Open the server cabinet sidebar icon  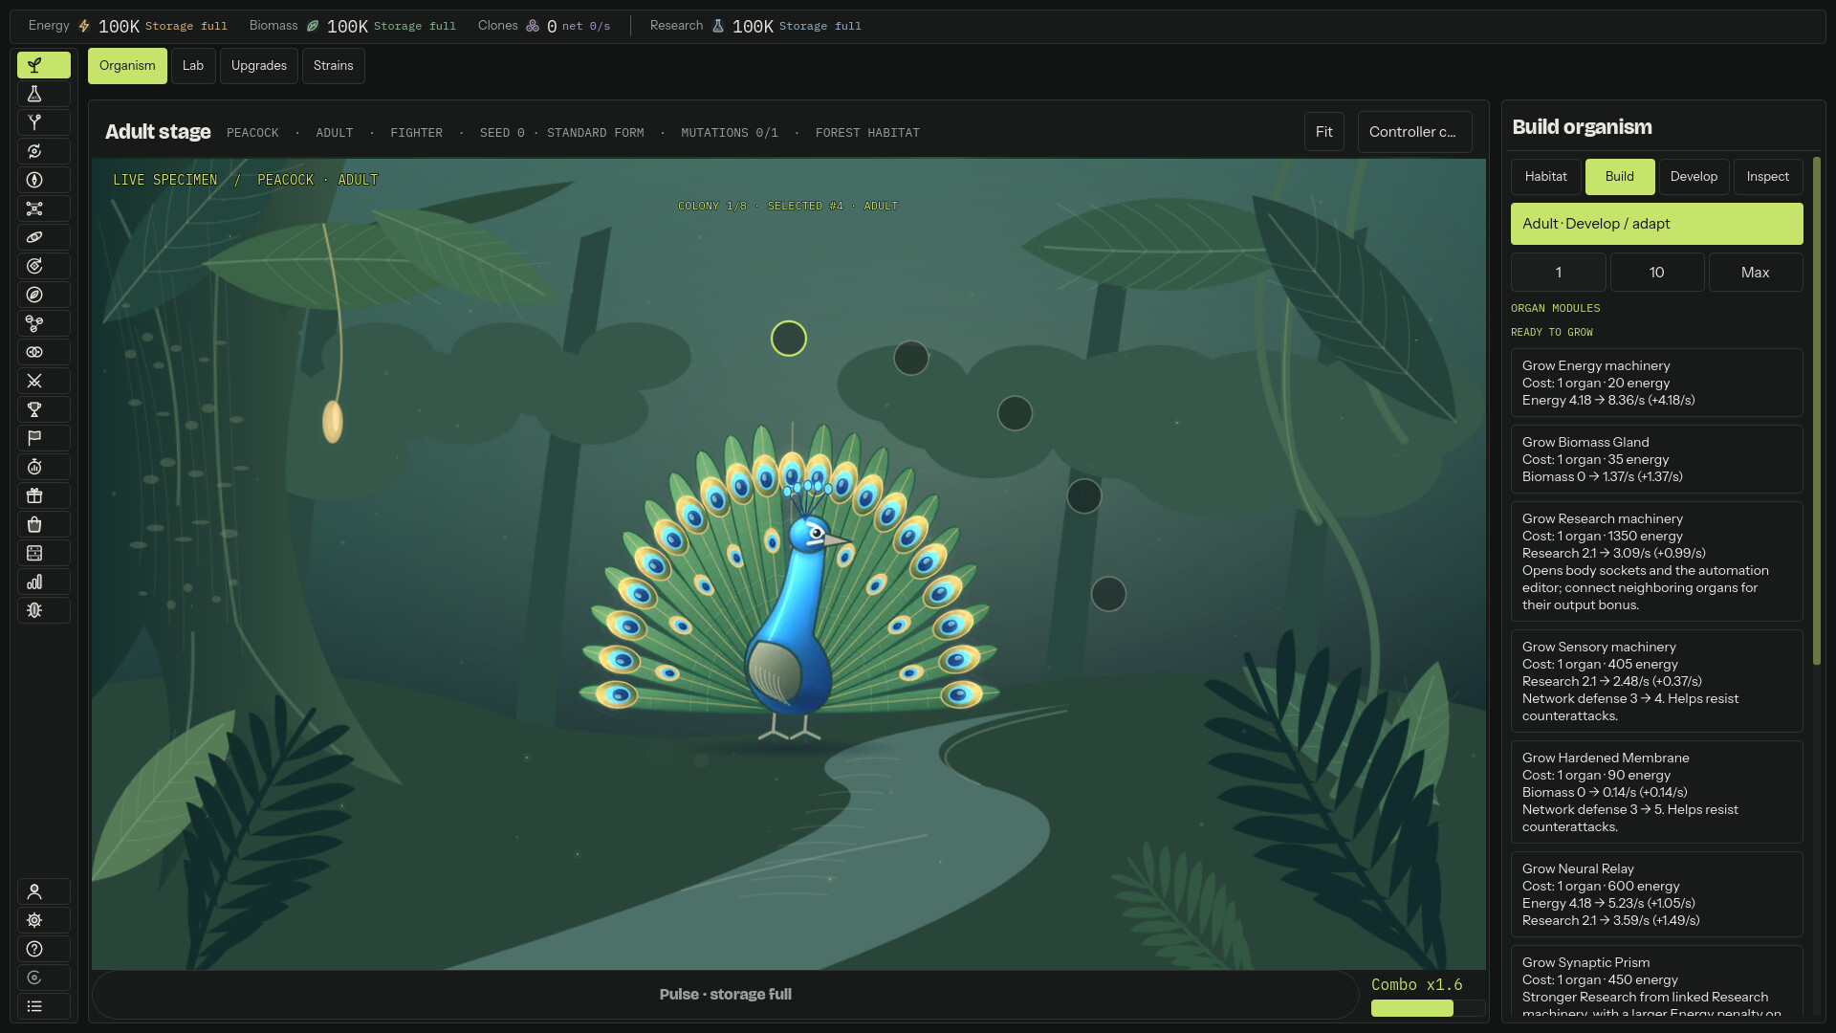tap(43, 553)
